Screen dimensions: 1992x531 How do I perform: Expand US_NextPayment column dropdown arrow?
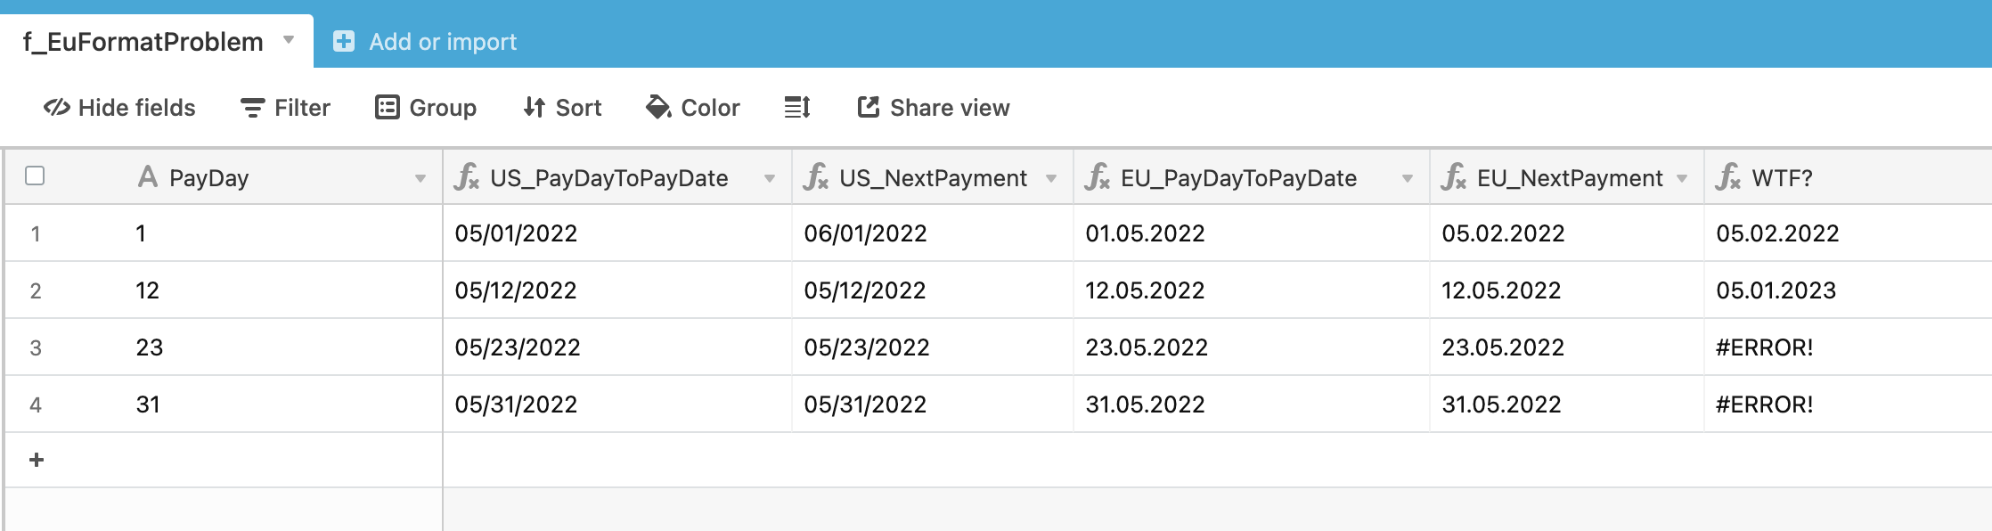point(1051,179)
